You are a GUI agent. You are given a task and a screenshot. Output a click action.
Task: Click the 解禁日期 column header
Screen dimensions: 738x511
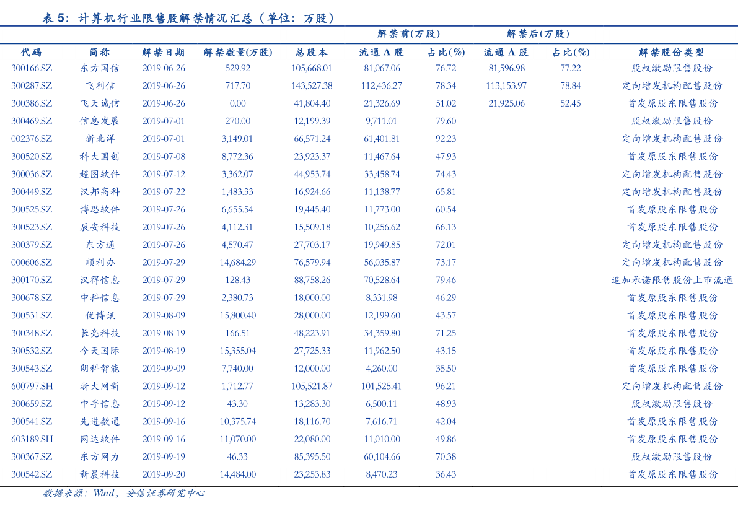coord(163,53)
